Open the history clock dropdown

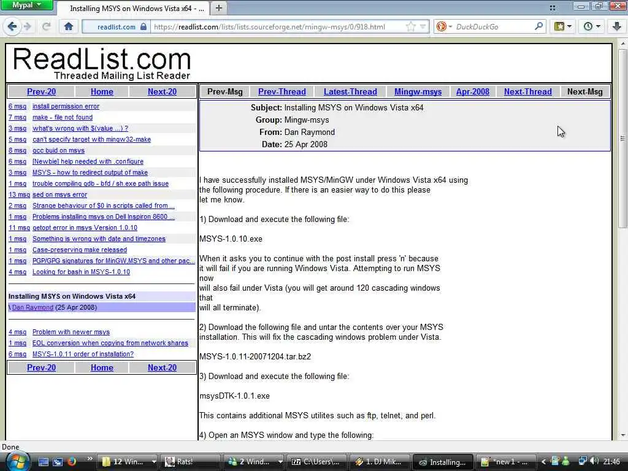592,27
